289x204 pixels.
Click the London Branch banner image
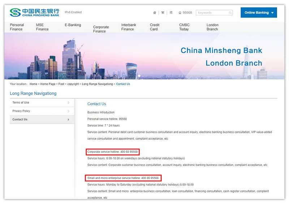144,56
